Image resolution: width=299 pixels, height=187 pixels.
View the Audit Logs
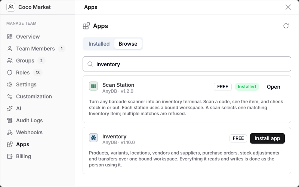[29, 120]
